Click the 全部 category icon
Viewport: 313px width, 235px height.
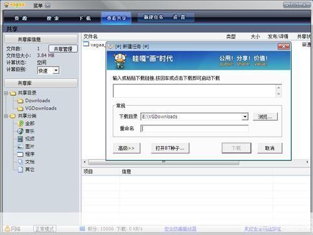click(x=21, y=123)
